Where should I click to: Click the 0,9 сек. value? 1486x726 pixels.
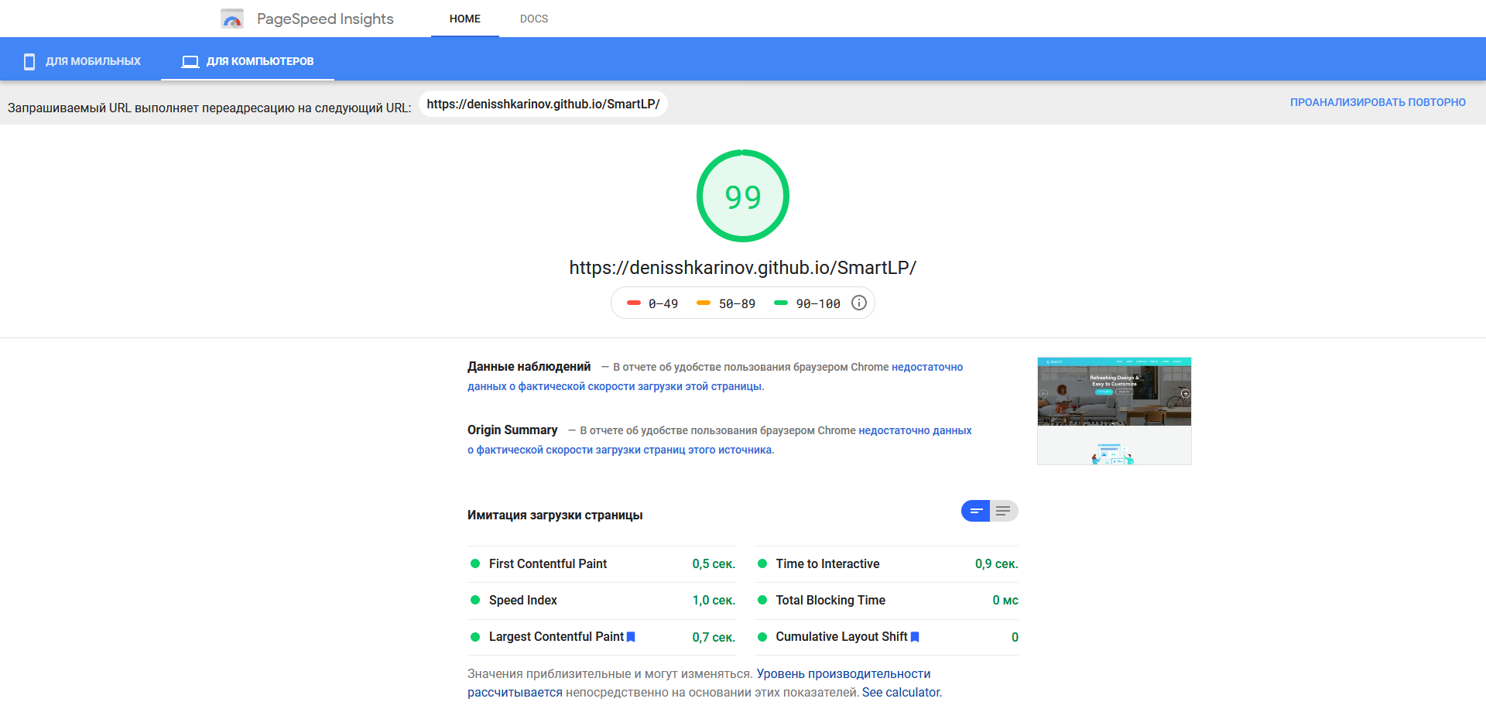coord(997,563)
